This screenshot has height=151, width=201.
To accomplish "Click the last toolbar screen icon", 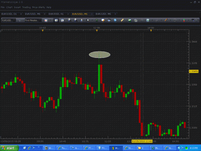I will (193, 20).
